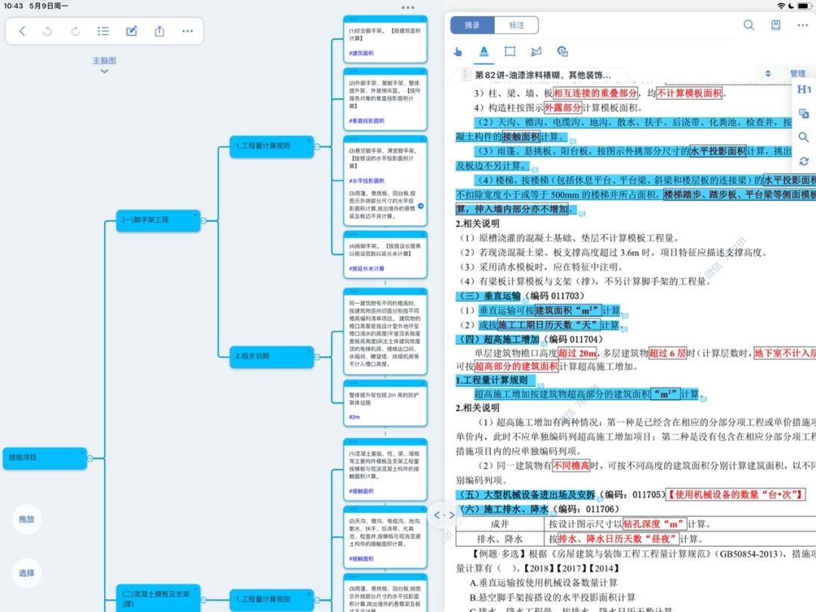Viewport: 816px width, 612px height.
Task: Click the redo icon in the mind map toolbar
Action: [76, 31]
